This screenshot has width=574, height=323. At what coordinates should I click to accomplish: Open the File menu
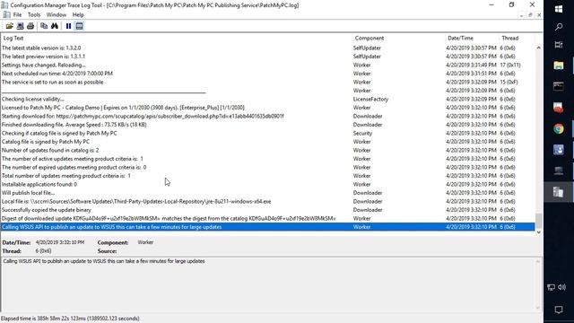click(x=17, y=14)
